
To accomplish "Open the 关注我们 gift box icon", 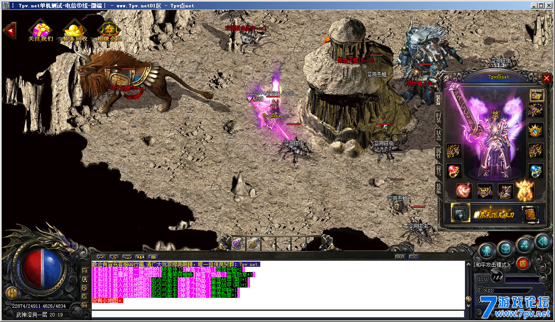I will click(41, 30).
